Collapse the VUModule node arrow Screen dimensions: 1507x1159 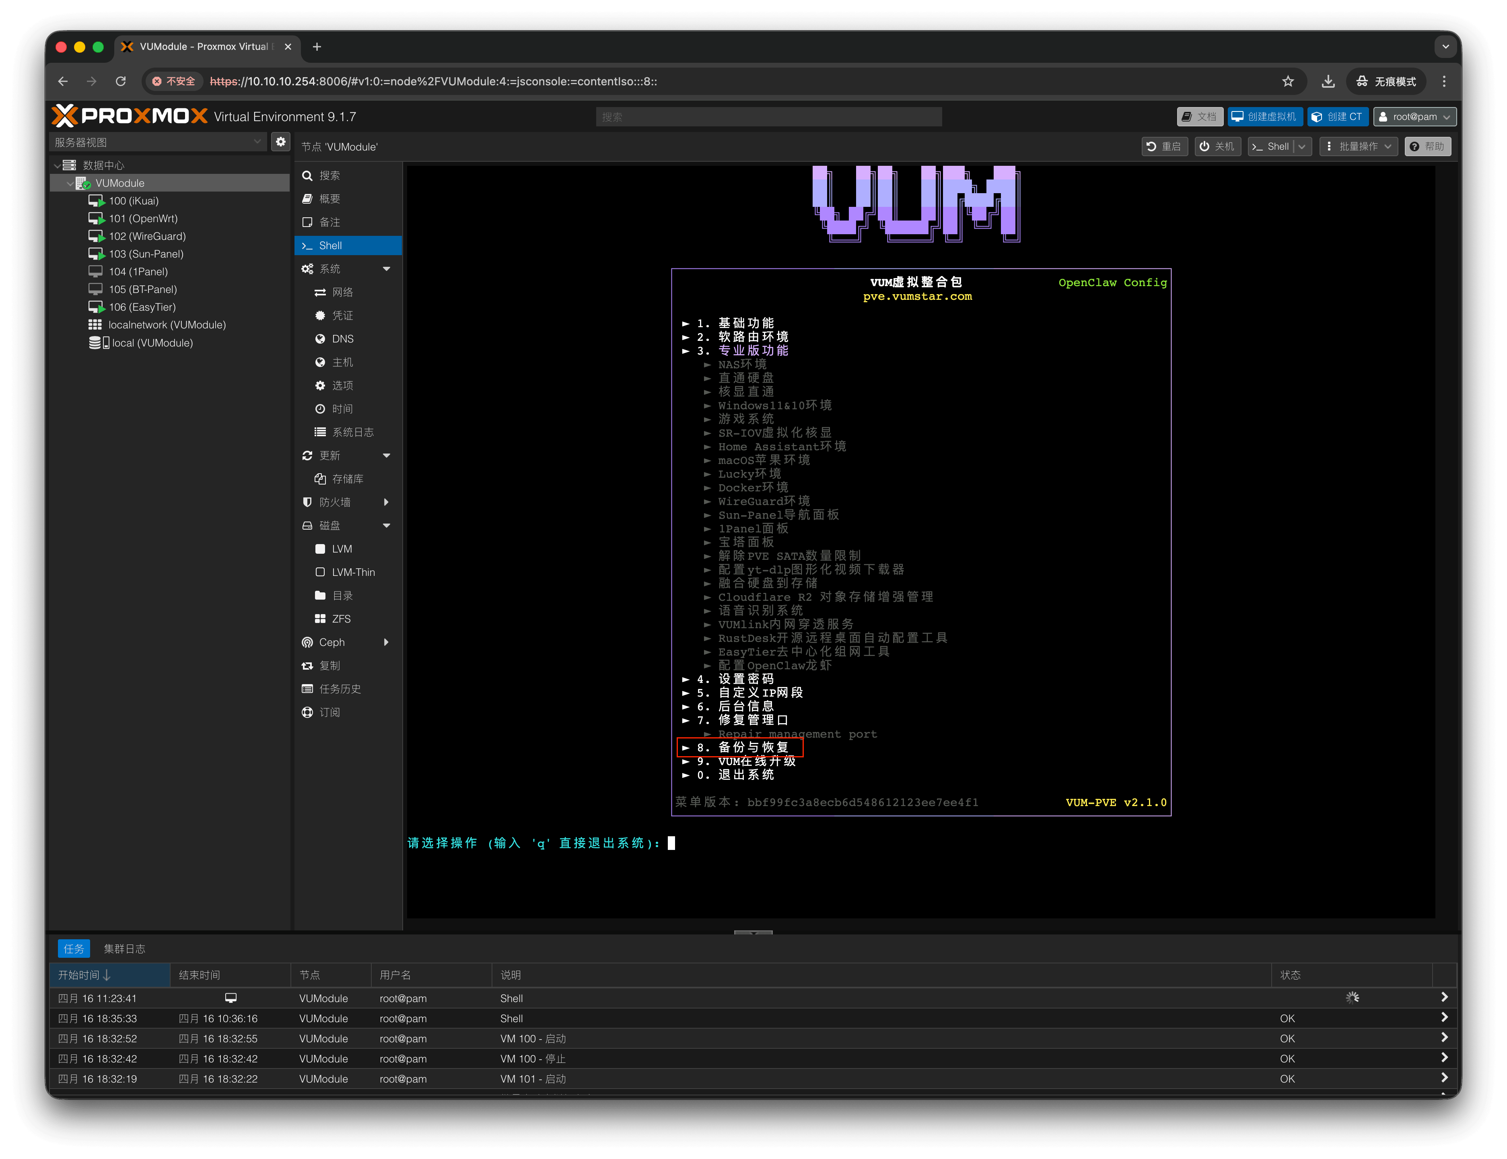(70, 184)
